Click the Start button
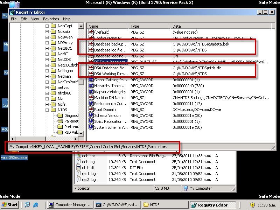The image size is (280, 210). pyautogui.click(x=10, y=205)
